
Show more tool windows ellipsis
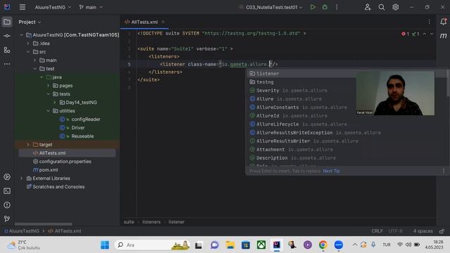[x=7, y=64]
